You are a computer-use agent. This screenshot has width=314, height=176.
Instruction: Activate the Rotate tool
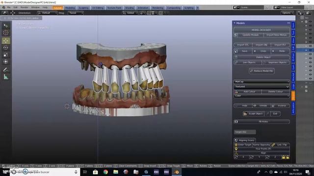pyautogui.click(x=6, y=48)
